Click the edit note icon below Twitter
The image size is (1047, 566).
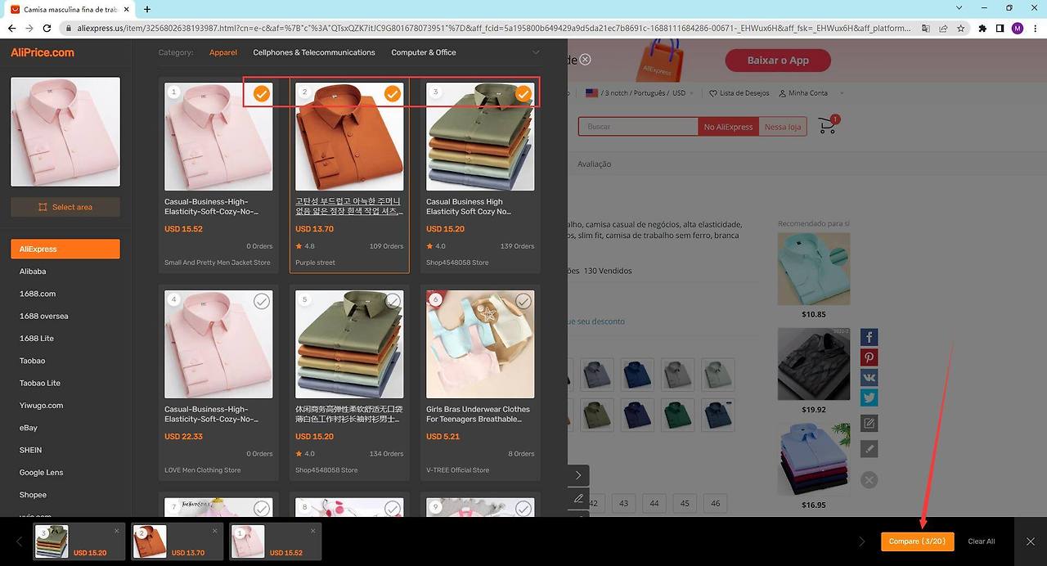coord(869,424)
